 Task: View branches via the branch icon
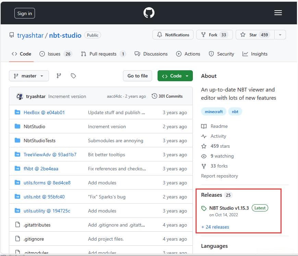[x=59, y=76]
